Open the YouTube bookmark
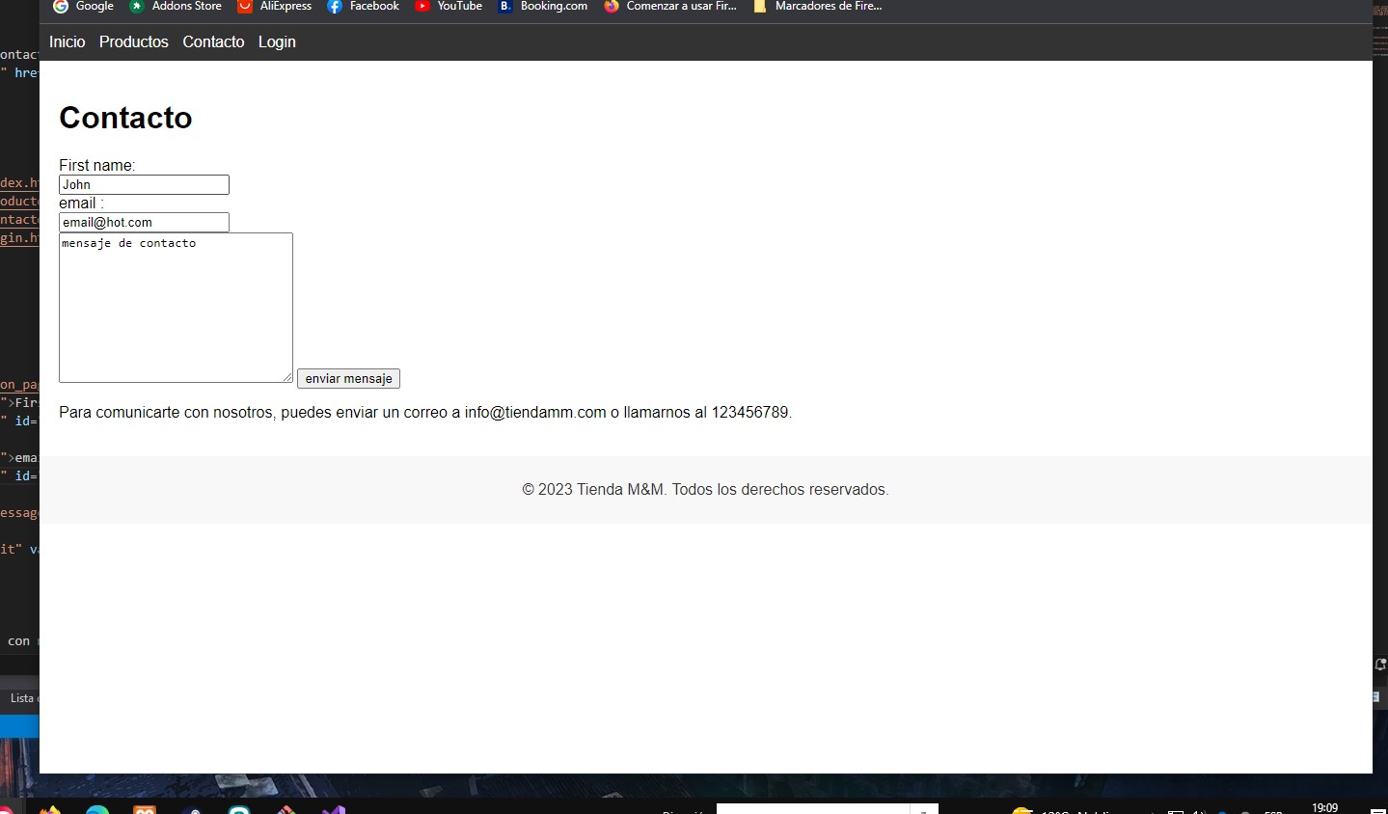This screenshot has width=1388, height=814. 449,7
